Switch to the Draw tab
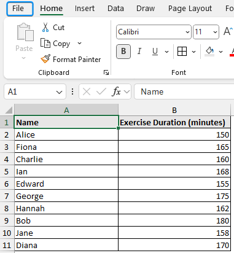 click(146, 9)
